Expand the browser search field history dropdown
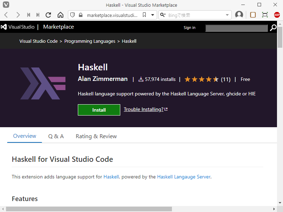 (x=227, y=15)
